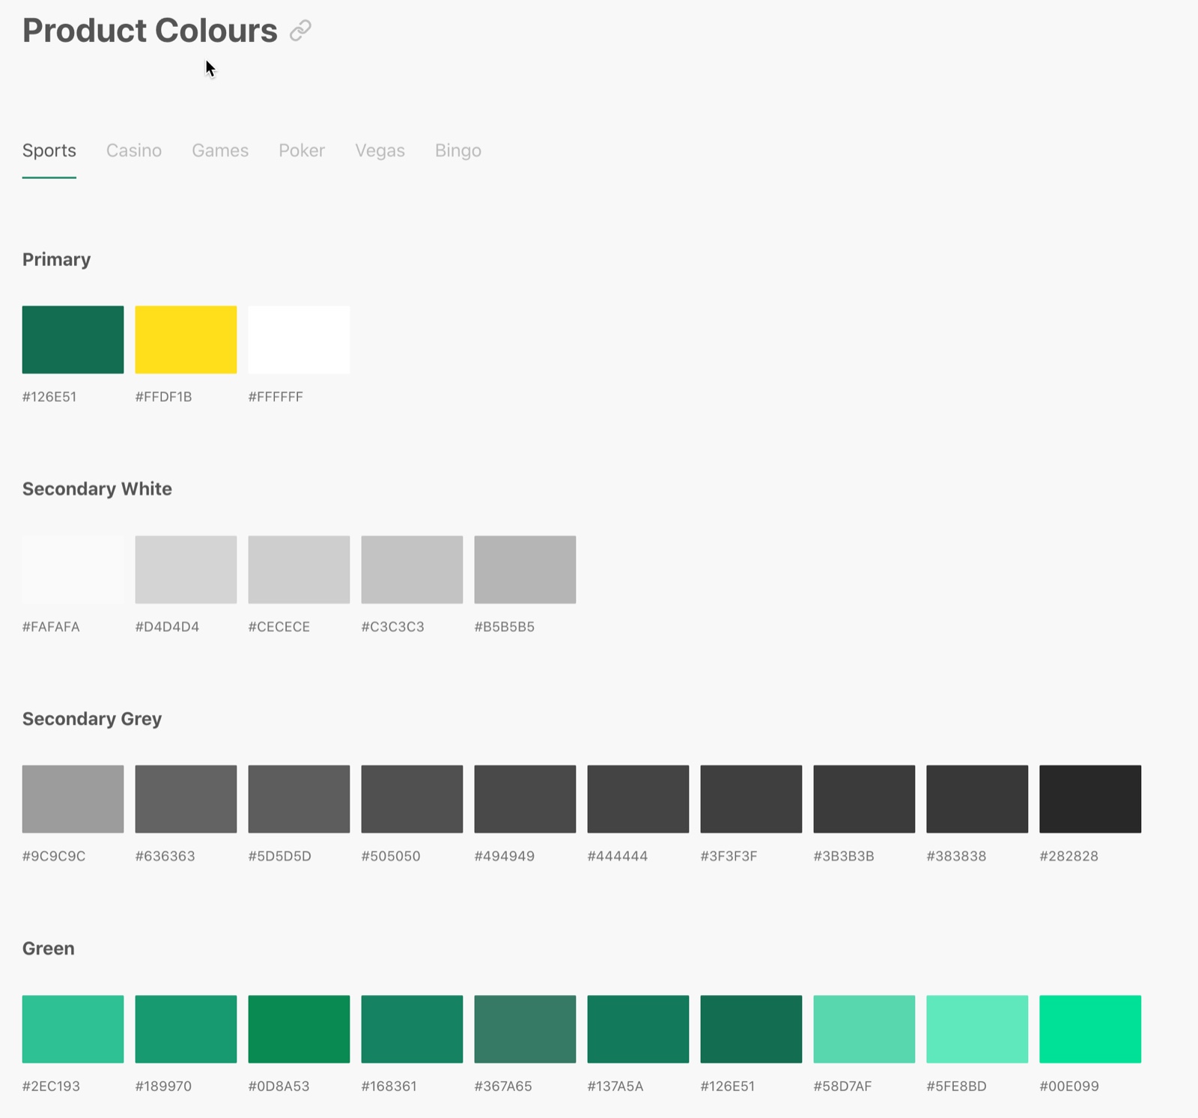Select the yellow #FFDF1B colour swatch
This screenshot has width=1198, height=1118.
tap(186, 339)
